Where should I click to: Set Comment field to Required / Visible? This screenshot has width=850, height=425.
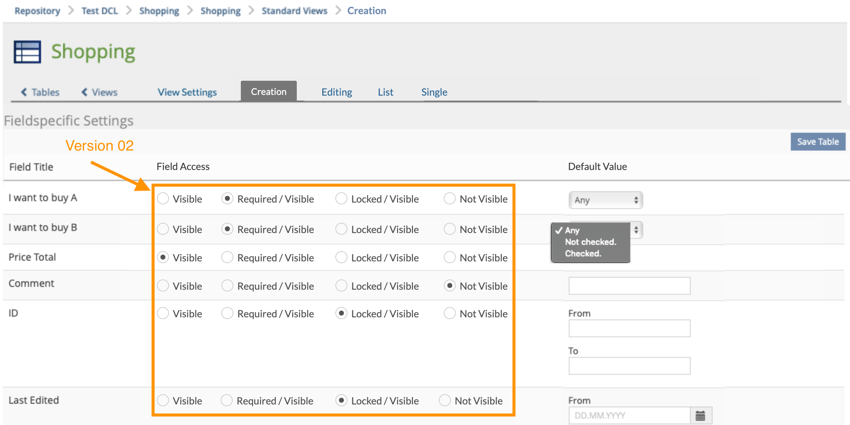click(227, 286)
